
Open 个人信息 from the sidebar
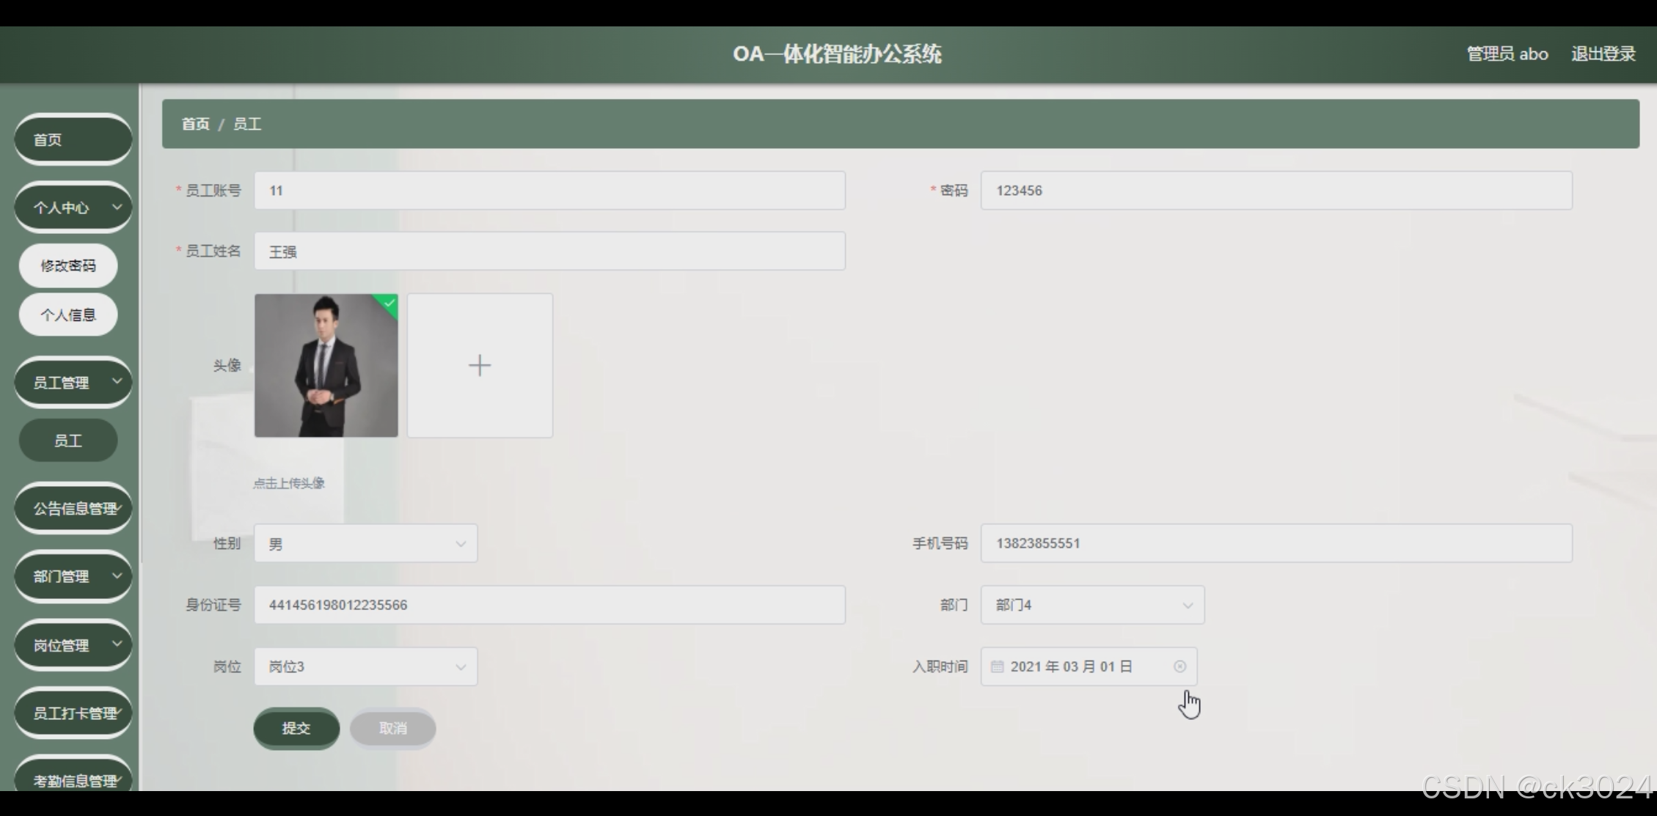(67, 314)
